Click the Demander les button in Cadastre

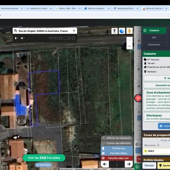pyautogui.click(x=157, y=85)
